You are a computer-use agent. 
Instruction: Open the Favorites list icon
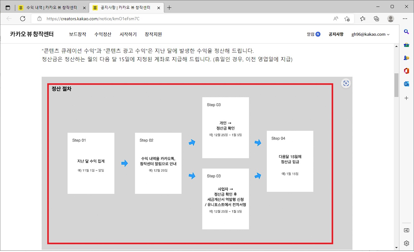pos(363,19)
